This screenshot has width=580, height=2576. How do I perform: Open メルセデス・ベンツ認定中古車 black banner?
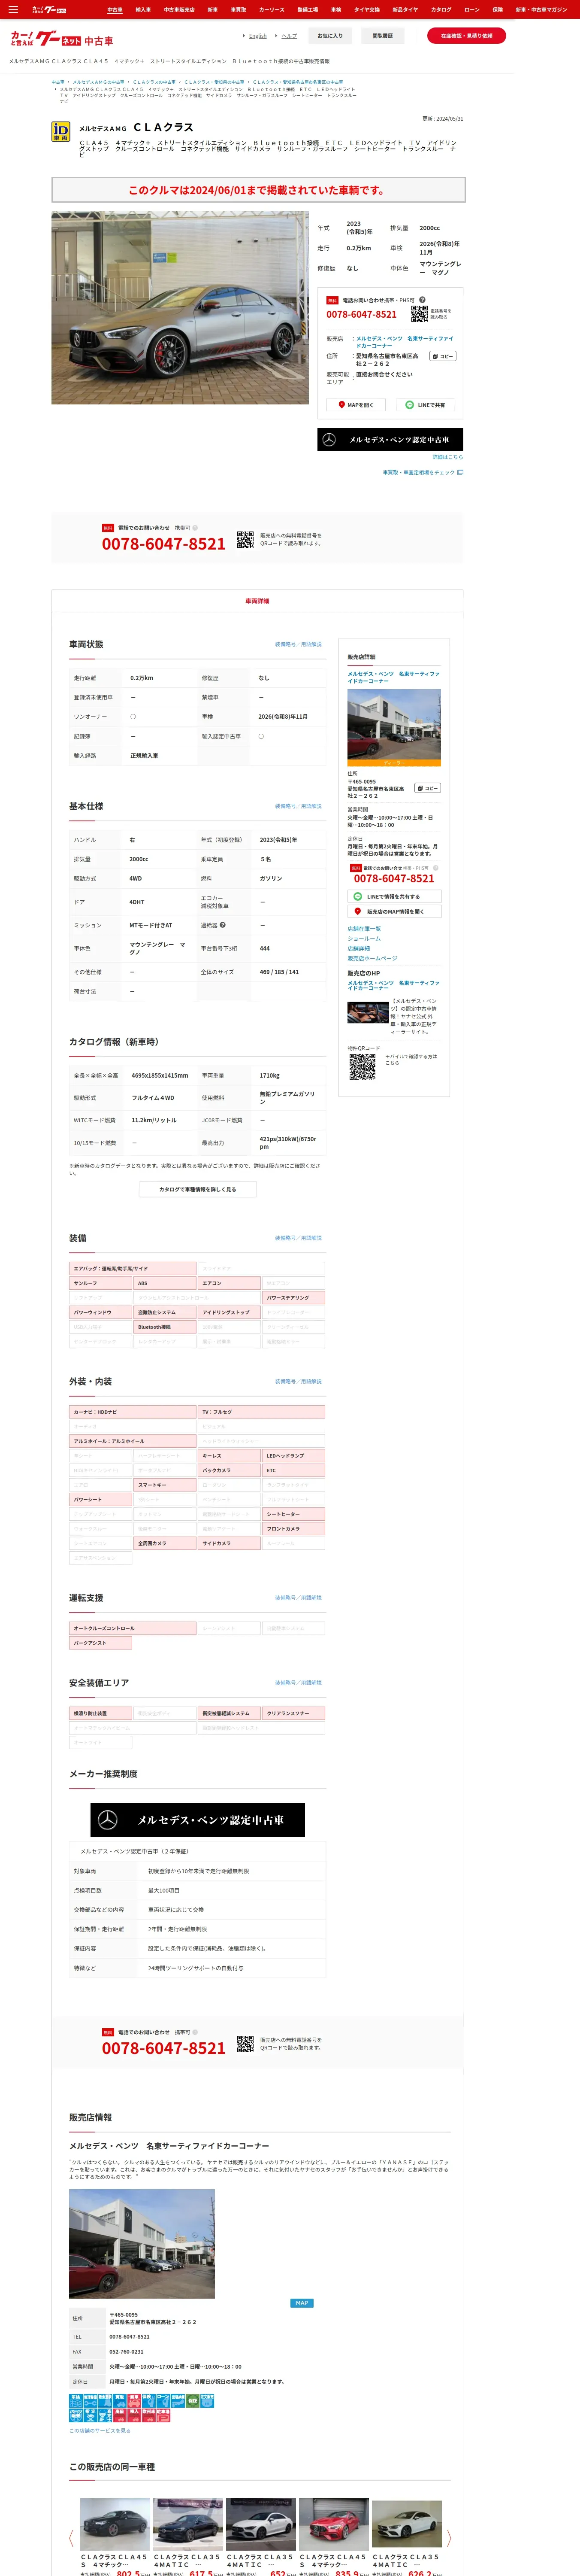tap(390, 439)
